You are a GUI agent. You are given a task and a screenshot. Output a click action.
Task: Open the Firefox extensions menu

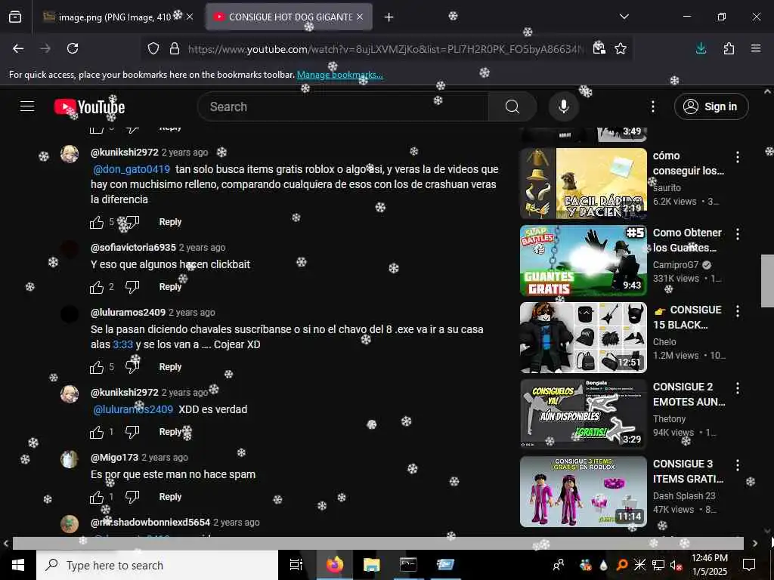[x=729, y=48]
